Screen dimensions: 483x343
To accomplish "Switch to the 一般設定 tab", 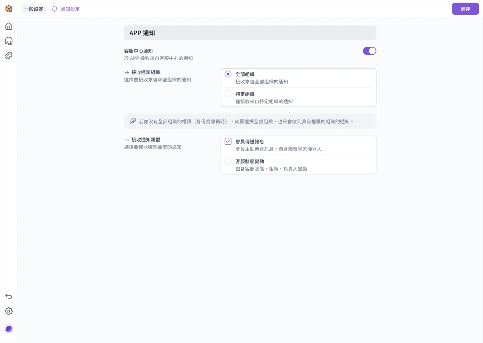I will click(x=34, y=9).
